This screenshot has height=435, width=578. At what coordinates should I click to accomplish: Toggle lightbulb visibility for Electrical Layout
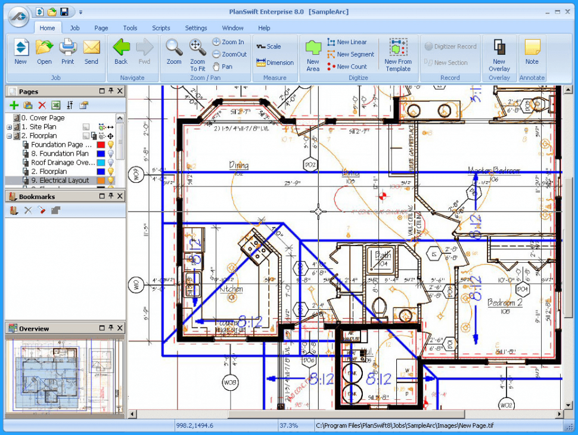[110, 181]
